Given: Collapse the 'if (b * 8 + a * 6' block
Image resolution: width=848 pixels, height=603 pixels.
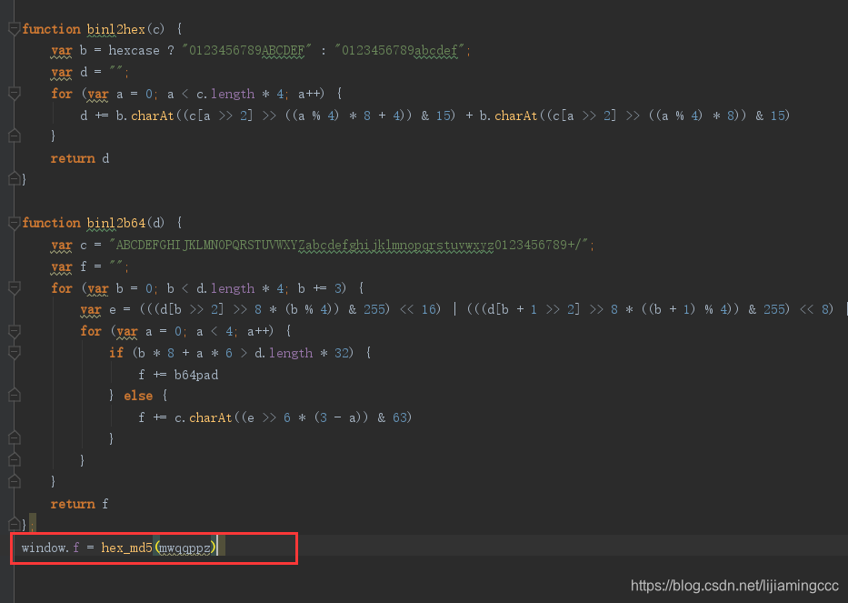Looking at the screenshot, I should click(14, 352).
